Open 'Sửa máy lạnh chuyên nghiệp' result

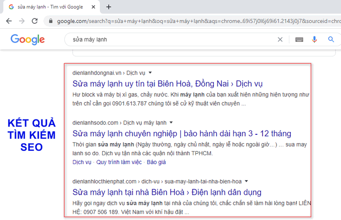(x=182, y=134)
